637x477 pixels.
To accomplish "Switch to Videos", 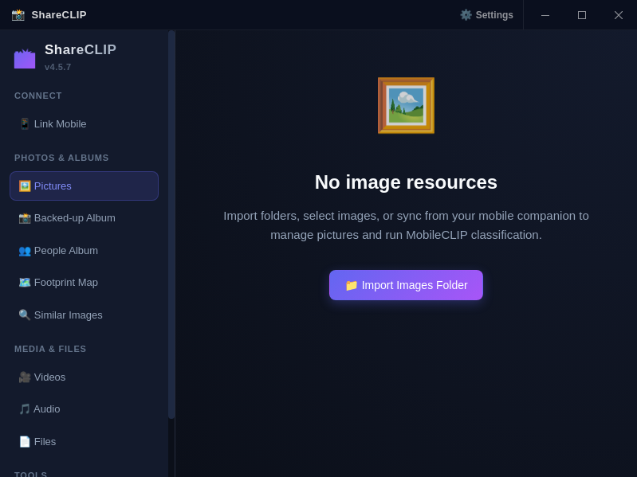I will 84,377.
